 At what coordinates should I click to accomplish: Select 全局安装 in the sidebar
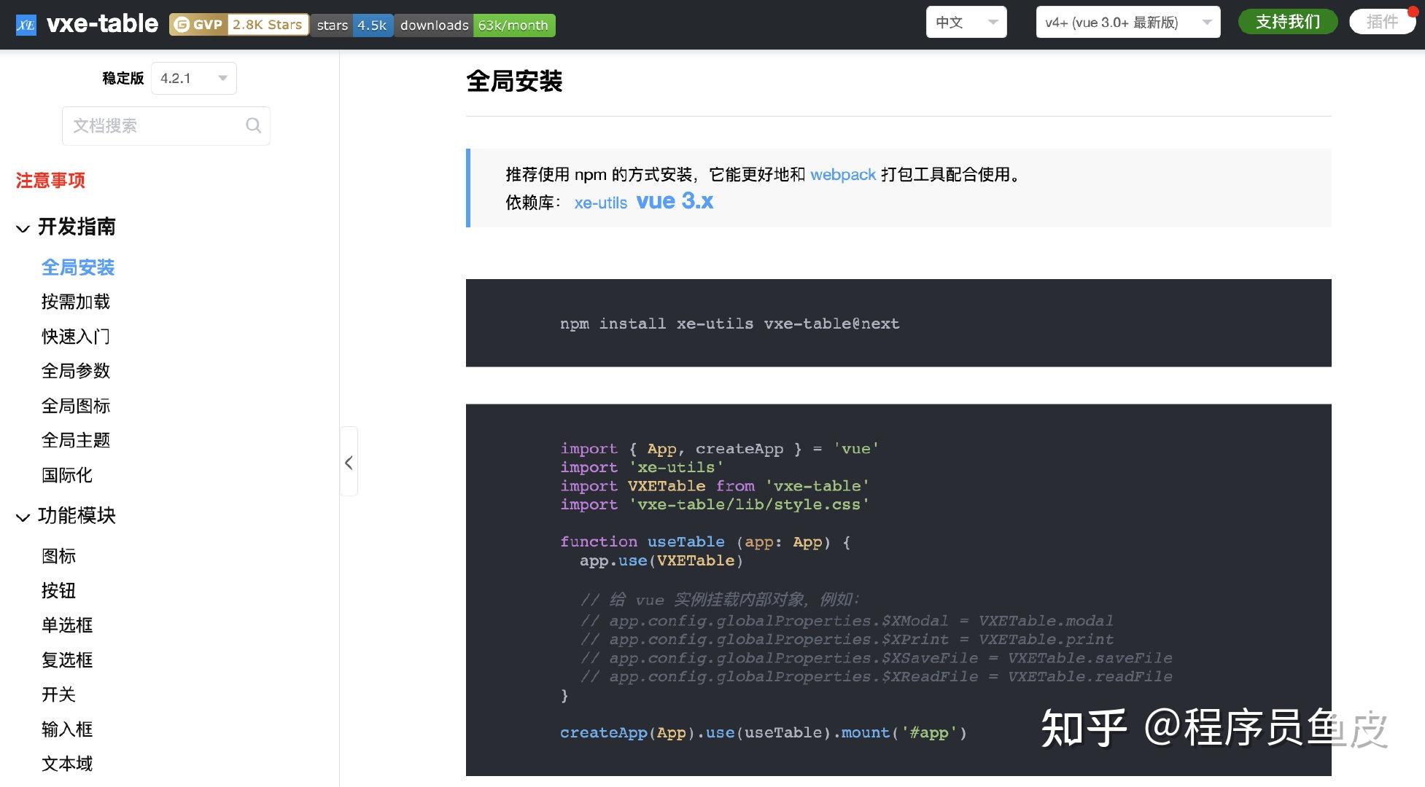tap(78, 267)
